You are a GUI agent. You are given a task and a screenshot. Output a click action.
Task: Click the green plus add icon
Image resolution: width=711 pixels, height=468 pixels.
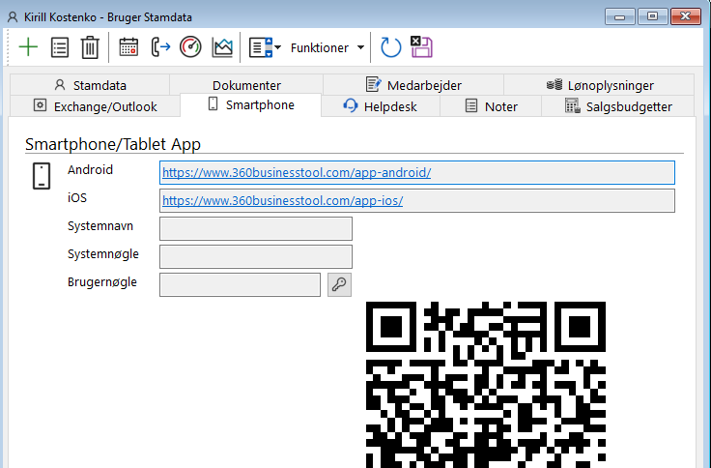(28, 47)
